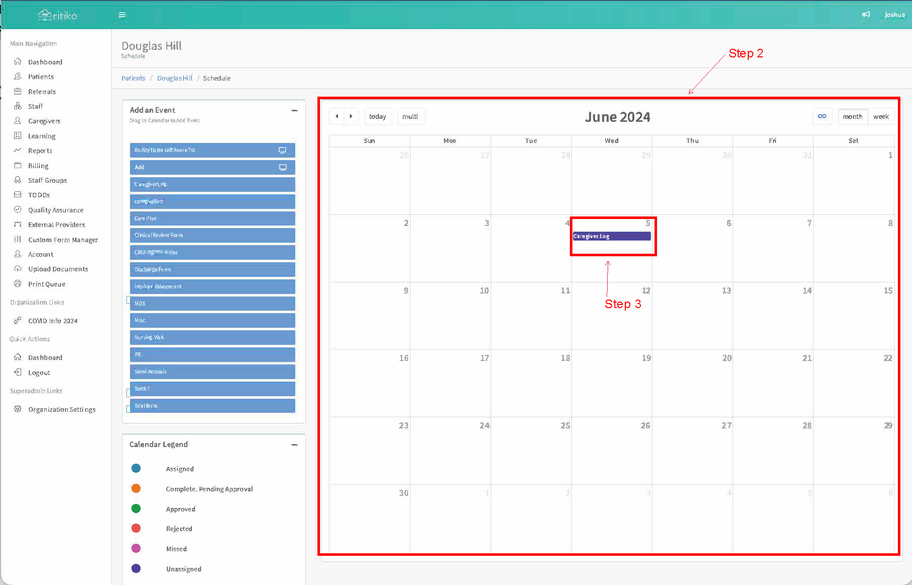912x585 pixels.
Task: Collapse the Calendar Legend panel
Action: click(295, 445)
